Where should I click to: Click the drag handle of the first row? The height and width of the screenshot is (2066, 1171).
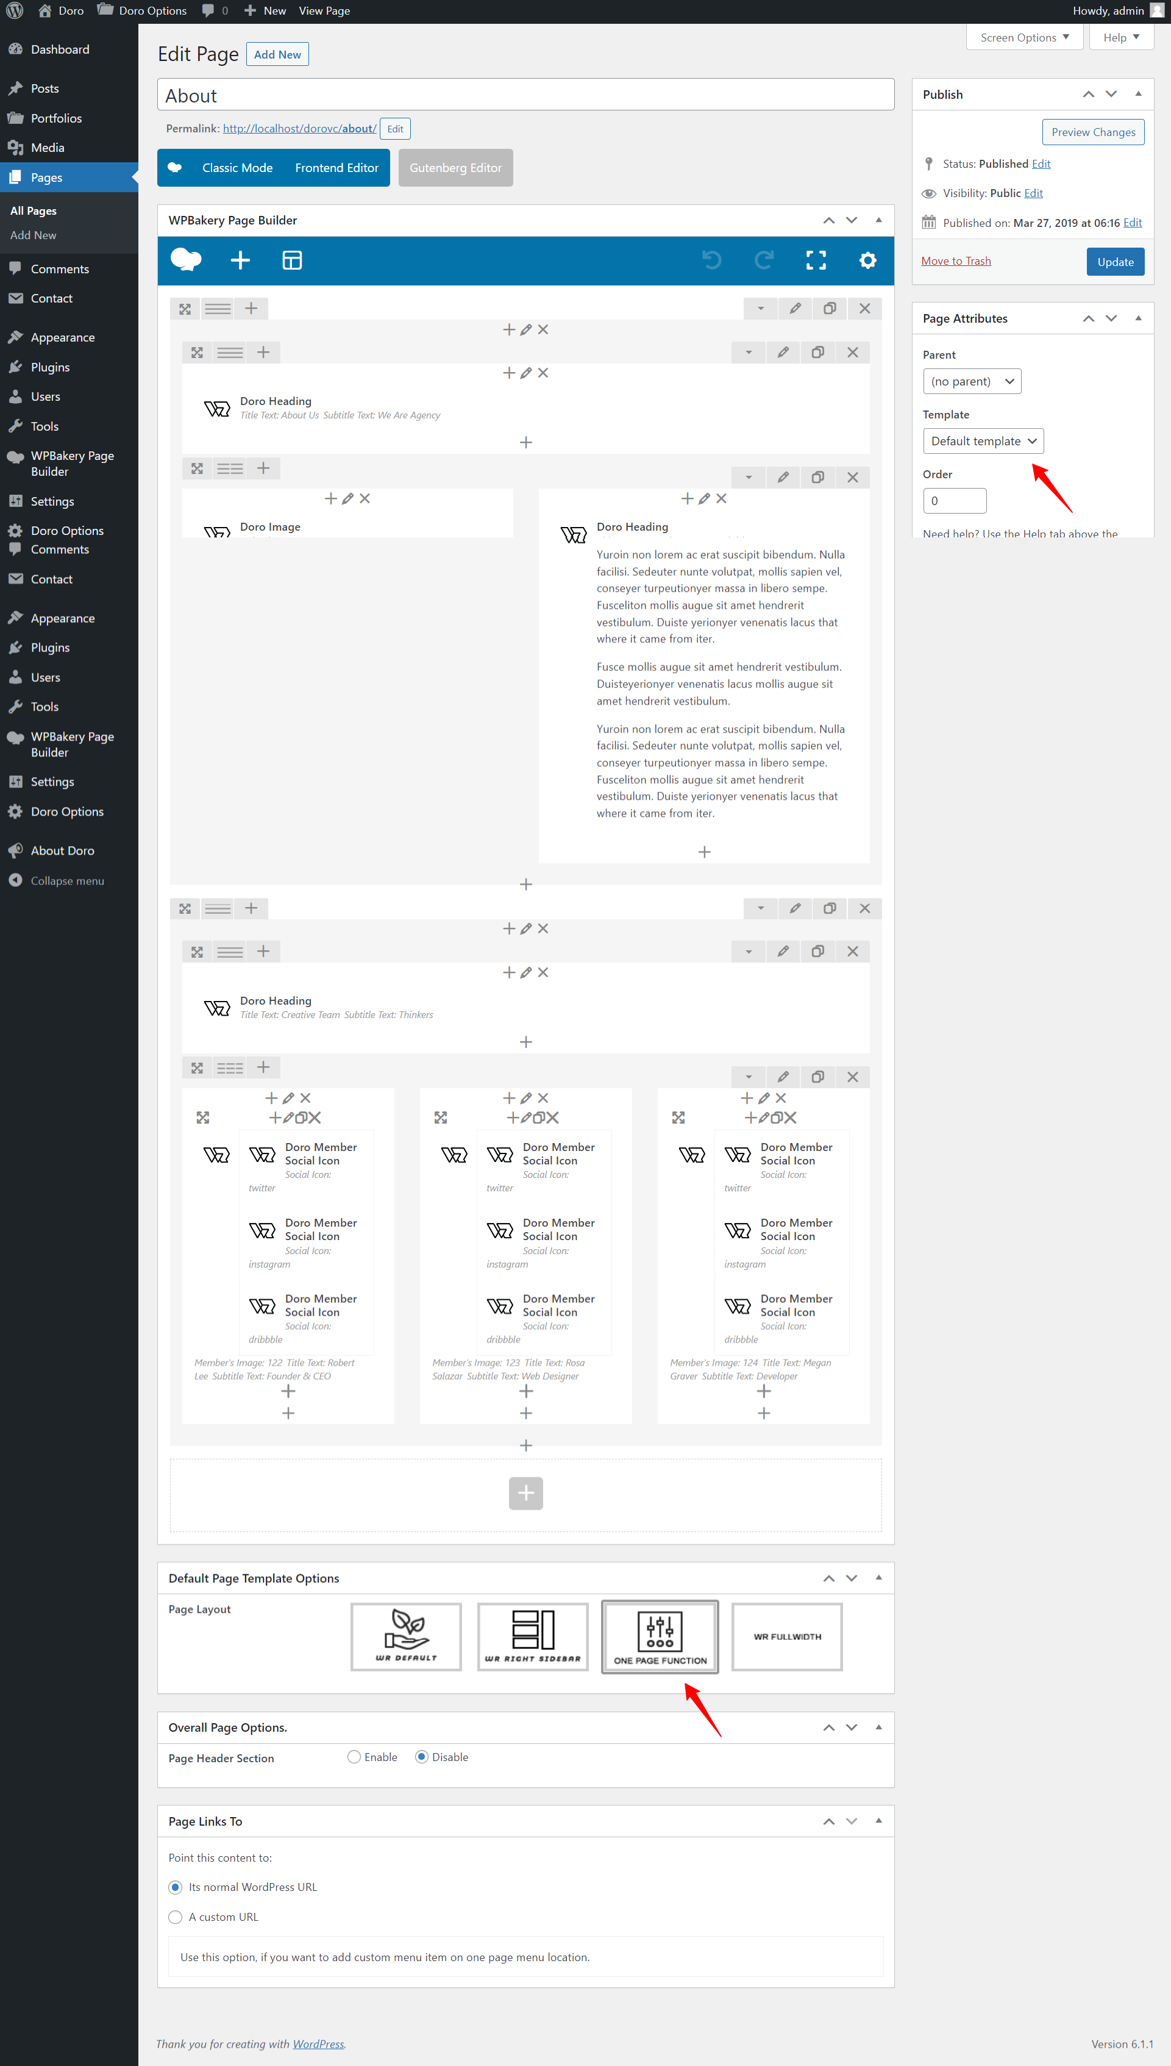coord(185,309)
